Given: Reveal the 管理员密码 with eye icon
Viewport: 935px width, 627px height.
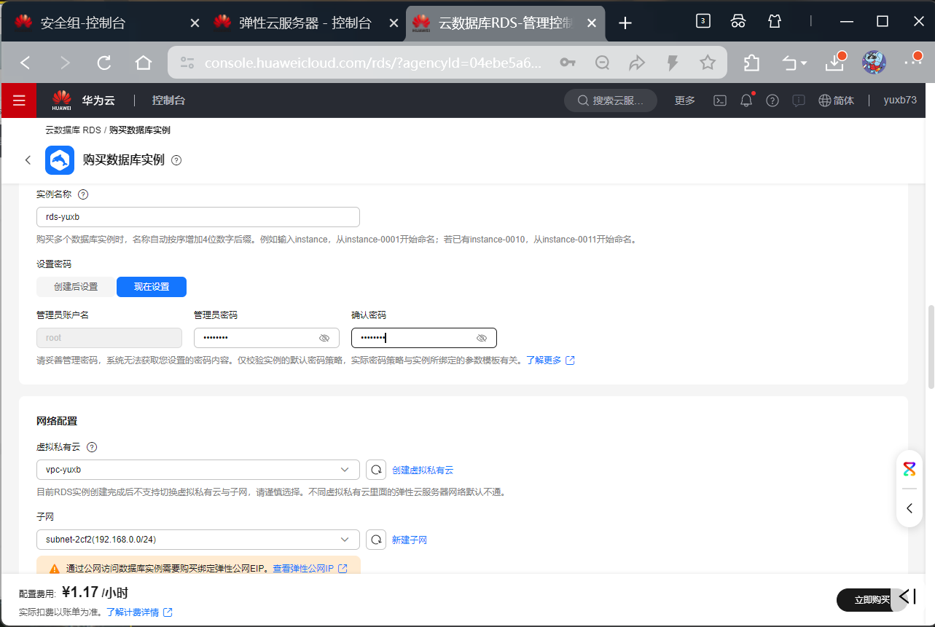Looking at the screenshot, I should (x=324, y=338).
